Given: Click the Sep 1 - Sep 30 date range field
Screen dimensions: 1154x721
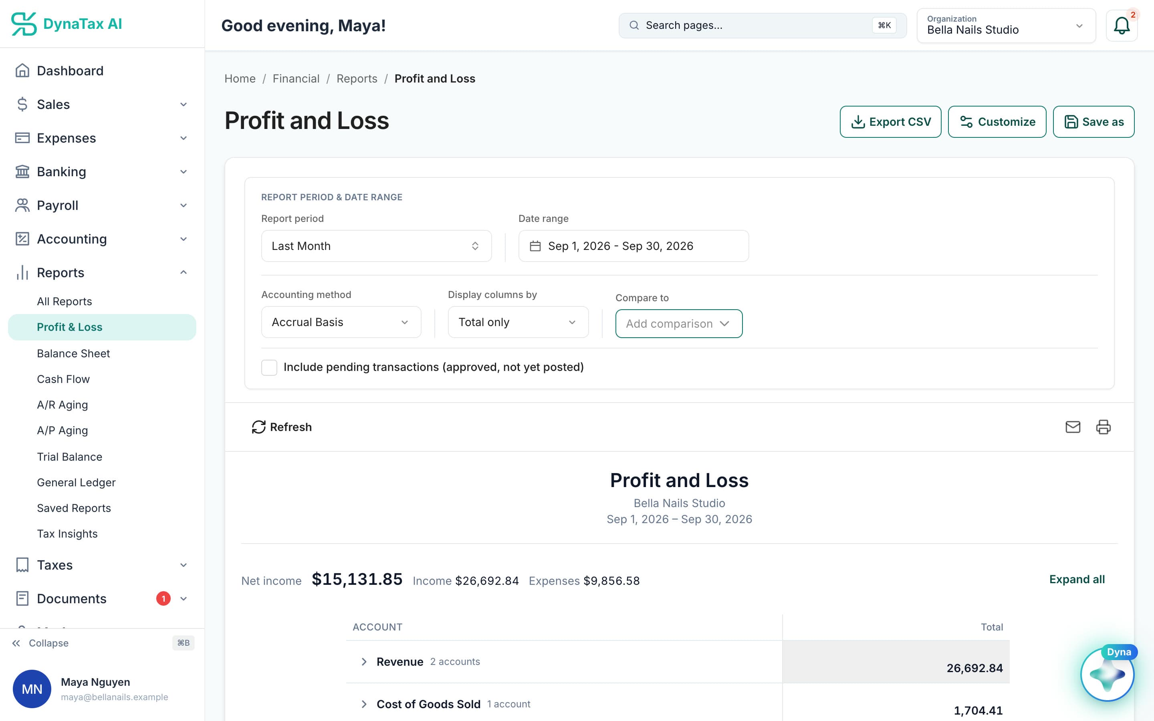Looking at the screenshot, I should (x=633, y=246).
